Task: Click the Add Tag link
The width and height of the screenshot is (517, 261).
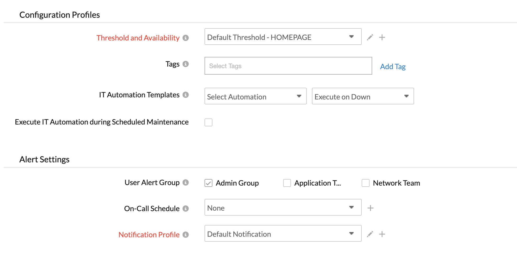Action: (x=393, y=67)
